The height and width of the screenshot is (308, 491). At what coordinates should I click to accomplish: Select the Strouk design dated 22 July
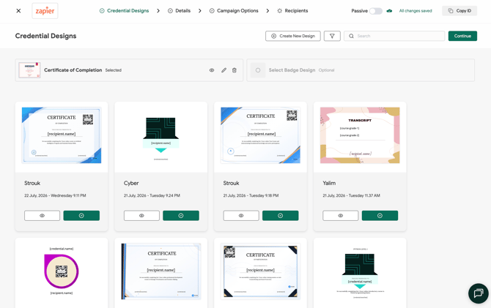(x=81, y=215)
